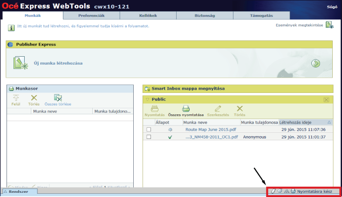342x197 pixels.
Task: Click the media roll status icon in status bar
Action: 273,191
